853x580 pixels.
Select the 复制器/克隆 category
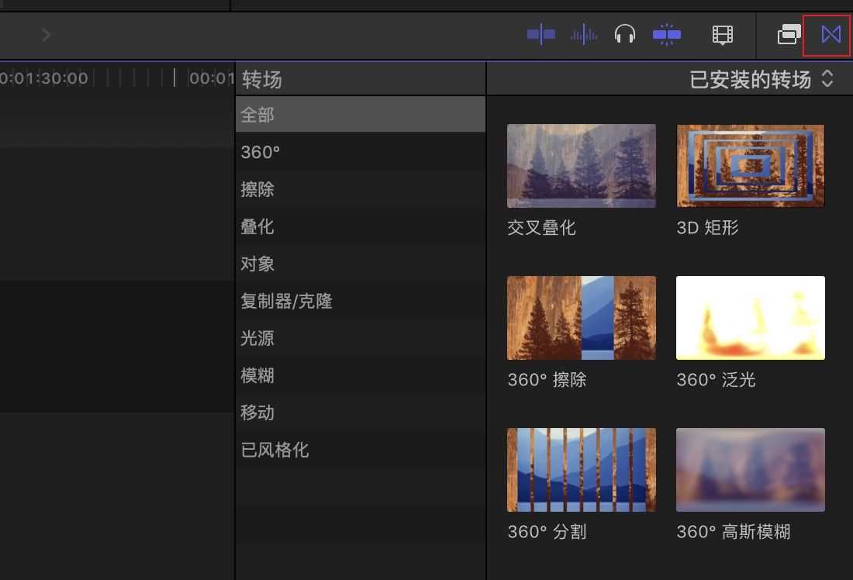pyautogui.click(x=360, y=301)
